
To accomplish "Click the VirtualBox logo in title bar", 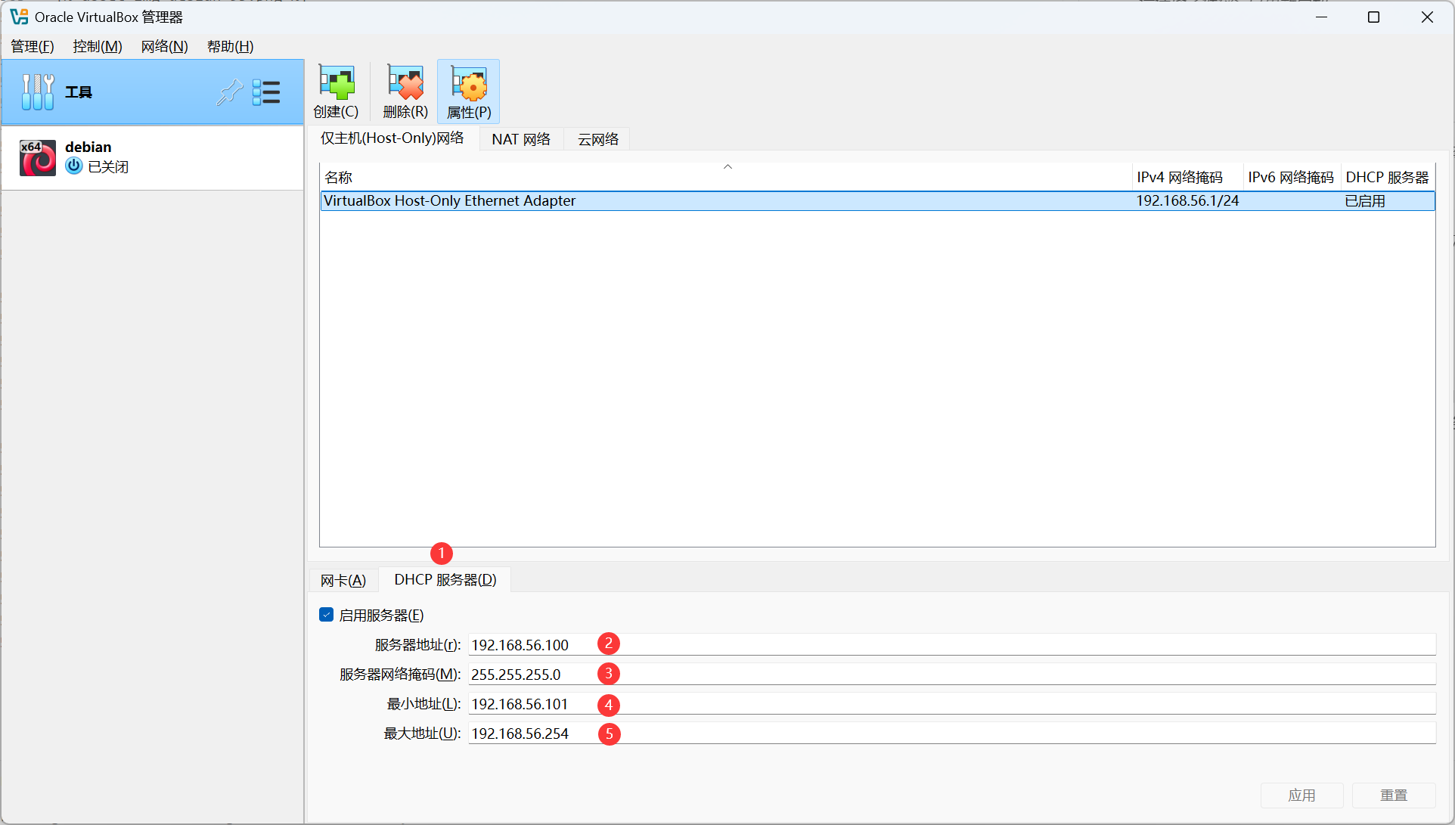I will (19, 17).
